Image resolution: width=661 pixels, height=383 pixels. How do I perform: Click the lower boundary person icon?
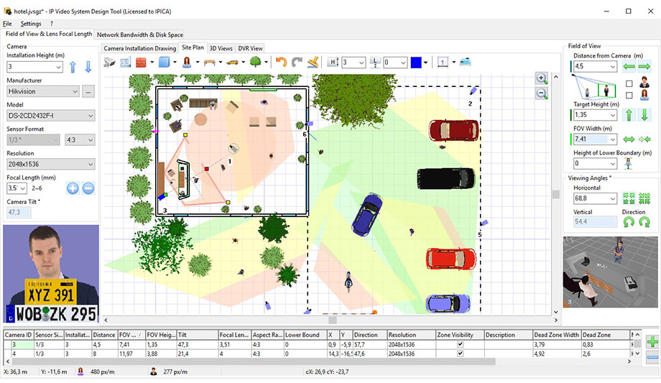(x=628, y=163)
